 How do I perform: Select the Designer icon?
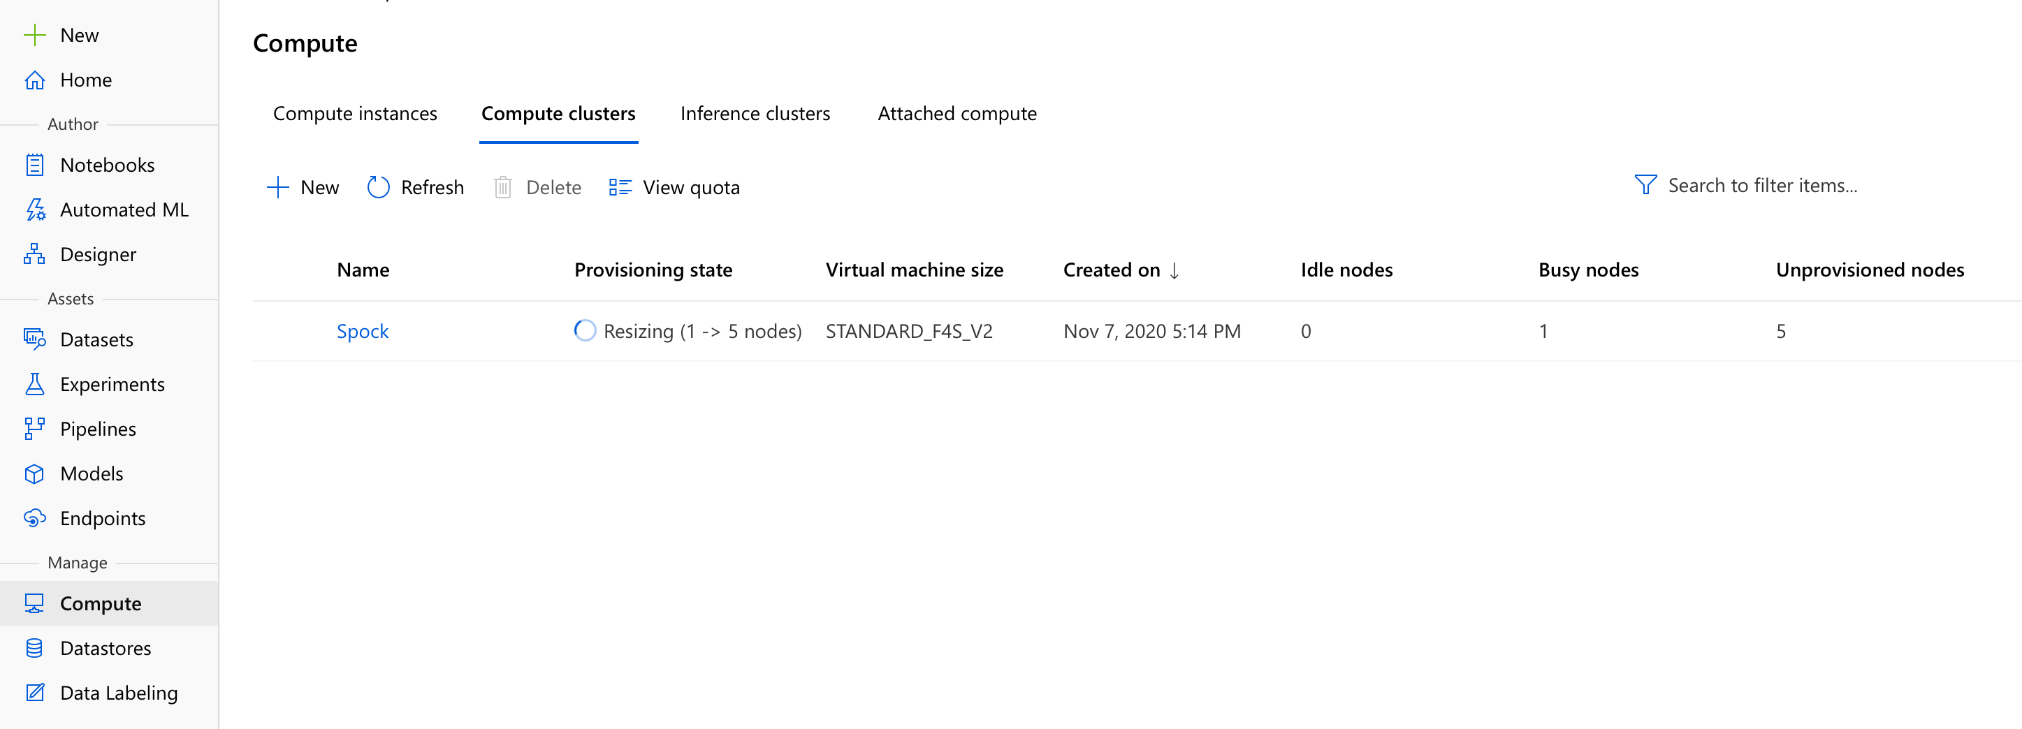[x=34, y=254]
